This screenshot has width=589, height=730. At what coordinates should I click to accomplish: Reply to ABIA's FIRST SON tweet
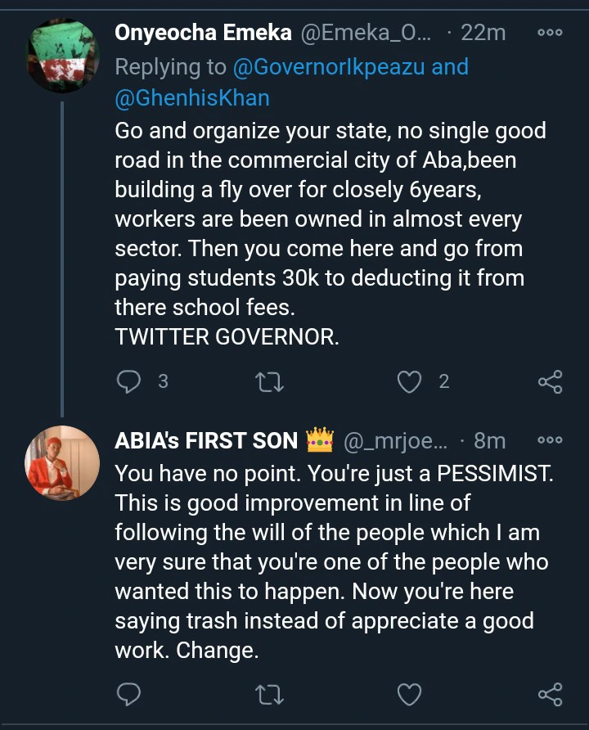click(x=129, y=695)
